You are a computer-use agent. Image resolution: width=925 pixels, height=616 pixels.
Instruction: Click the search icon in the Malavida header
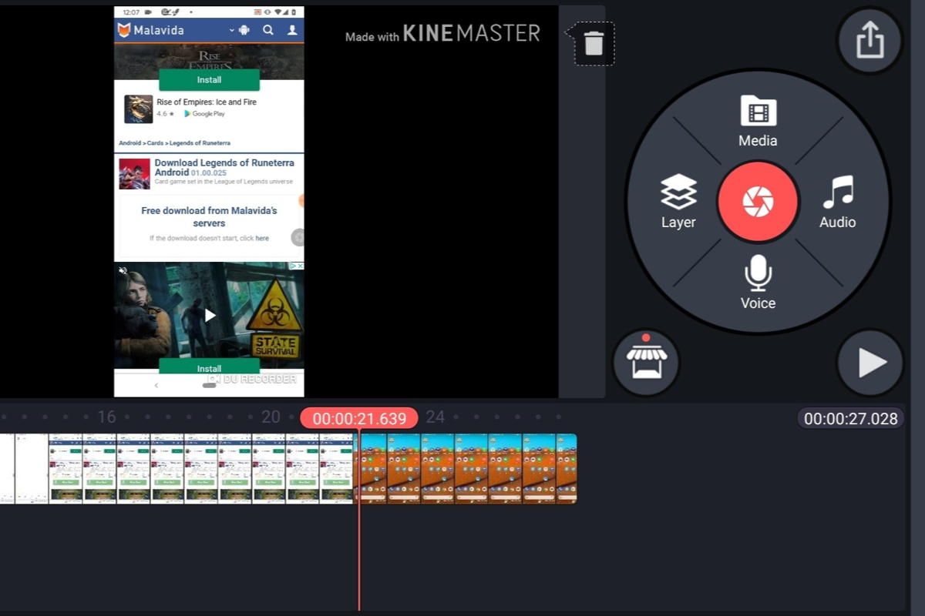[x=267, y=31]
